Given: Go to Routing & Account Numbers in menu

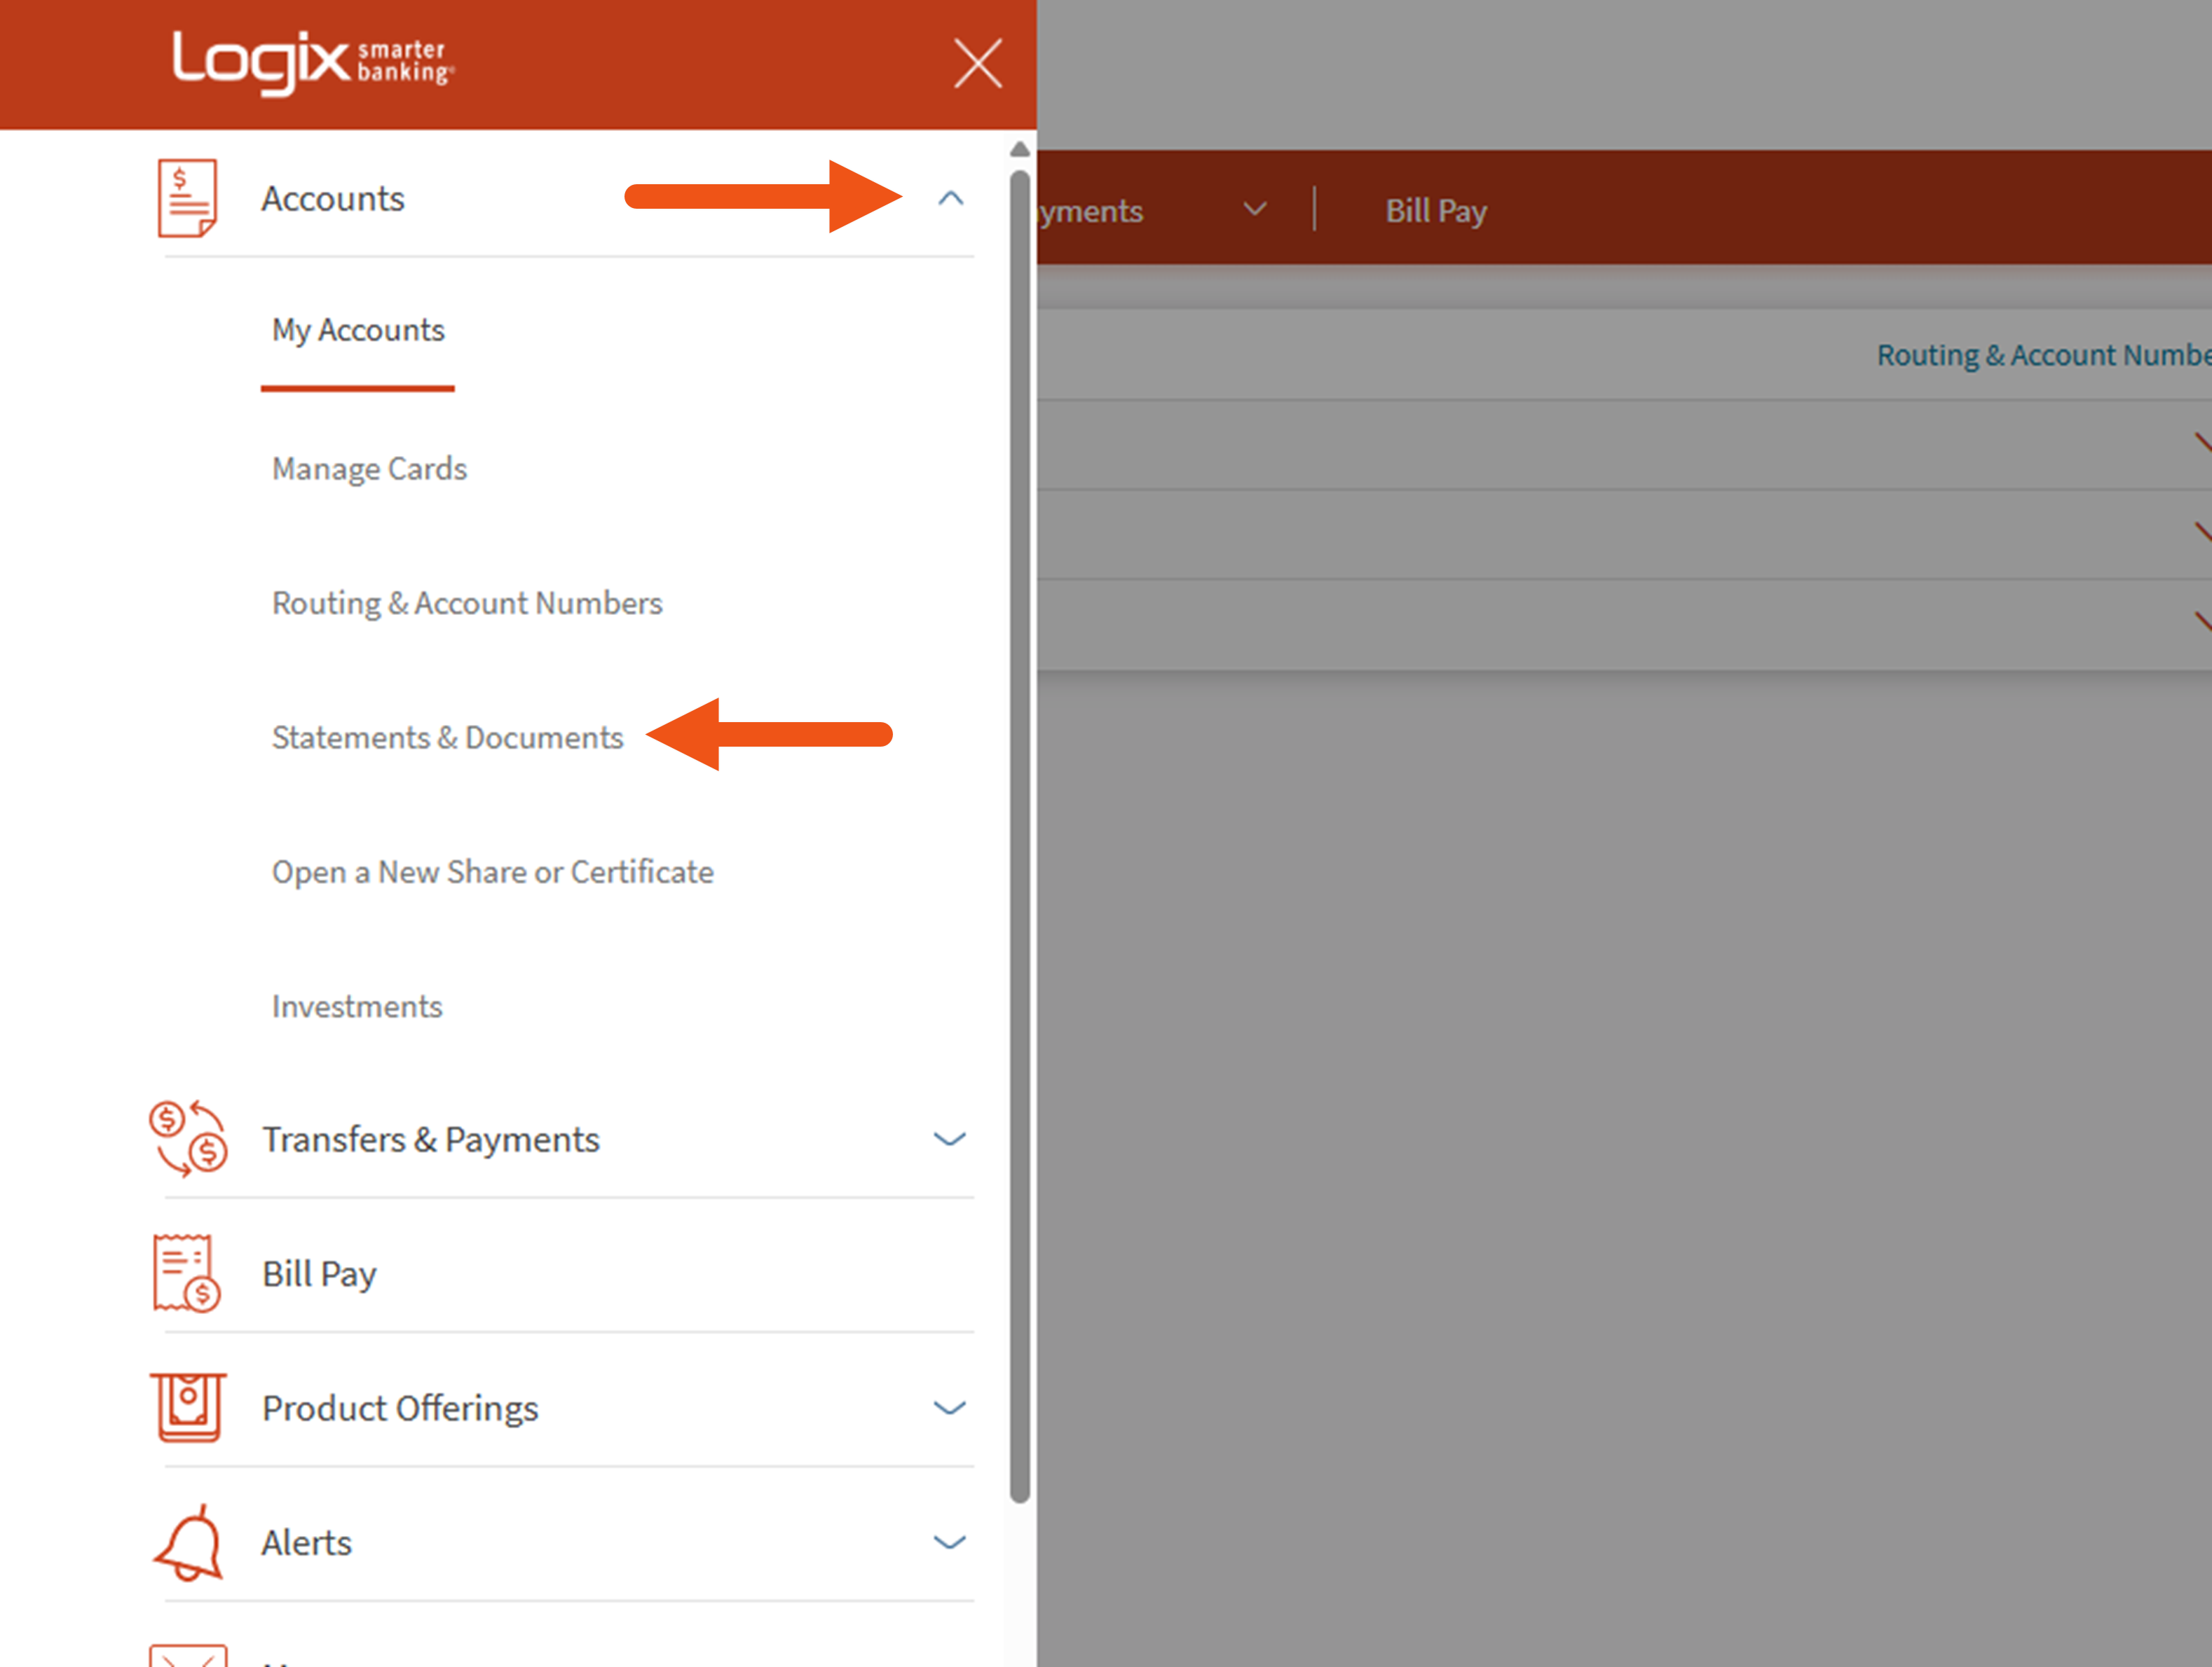Looking at the screenshot, I should pos(467,602).
